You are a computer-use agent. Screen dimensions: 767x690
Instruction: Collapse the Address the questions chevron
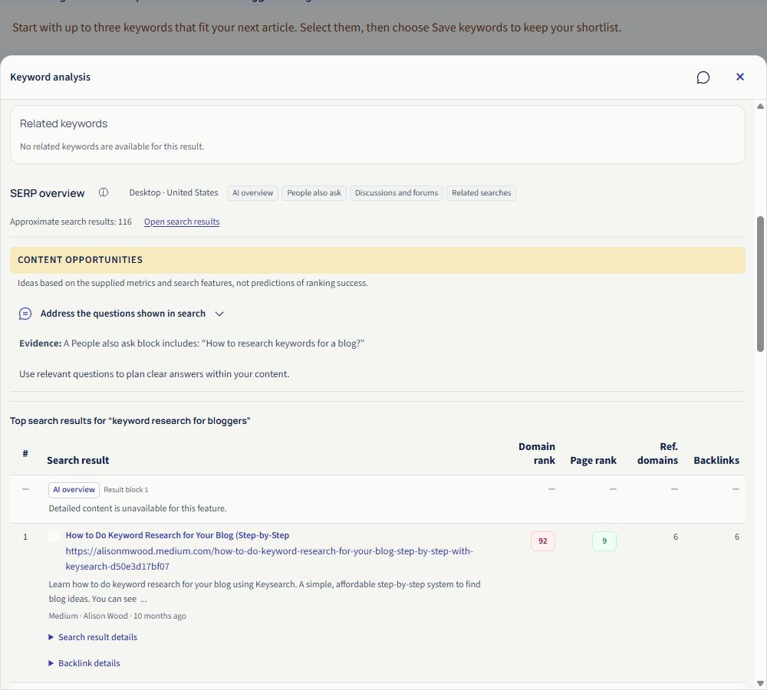219,314
